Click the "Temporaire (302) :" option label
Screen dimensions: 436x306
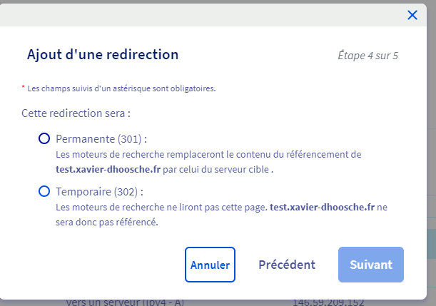coord(99,192)
